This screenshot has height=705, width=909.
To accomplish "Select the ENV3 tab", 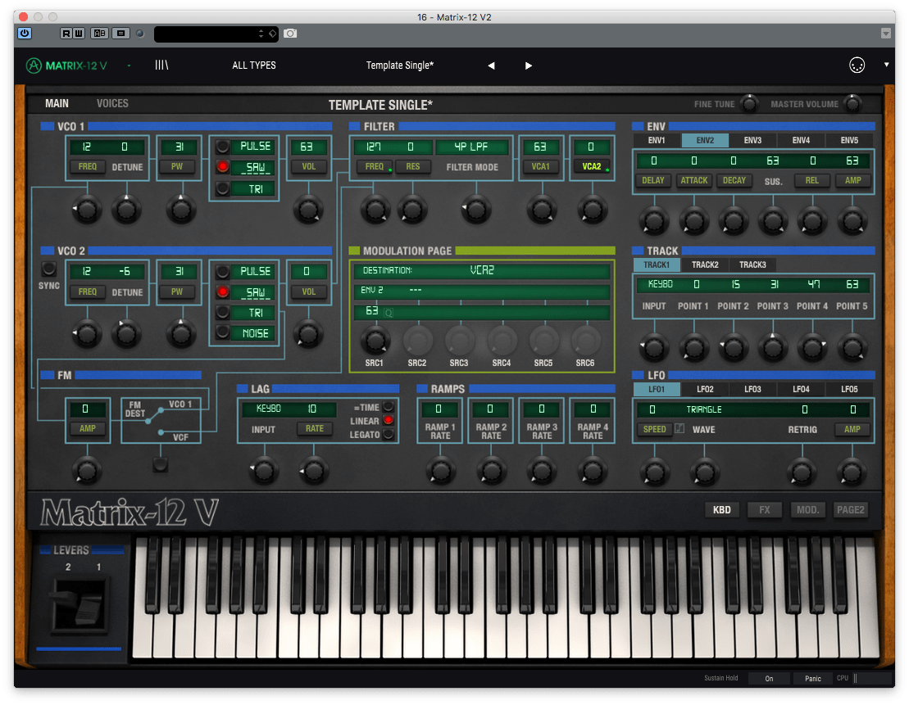I will point(752,140).
